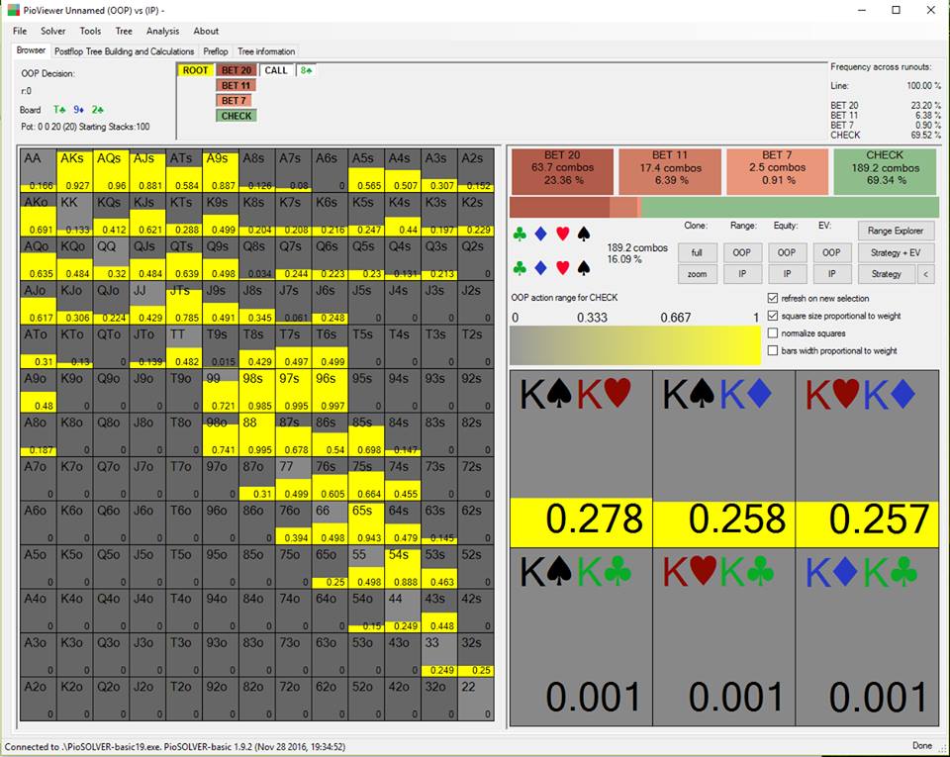Click the PioViewer app icon in title bar

click(x=13, y=10)
